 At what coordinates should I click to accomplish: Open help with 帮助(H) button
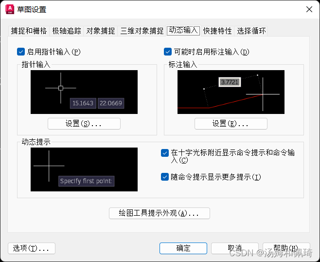click(286, 248)
